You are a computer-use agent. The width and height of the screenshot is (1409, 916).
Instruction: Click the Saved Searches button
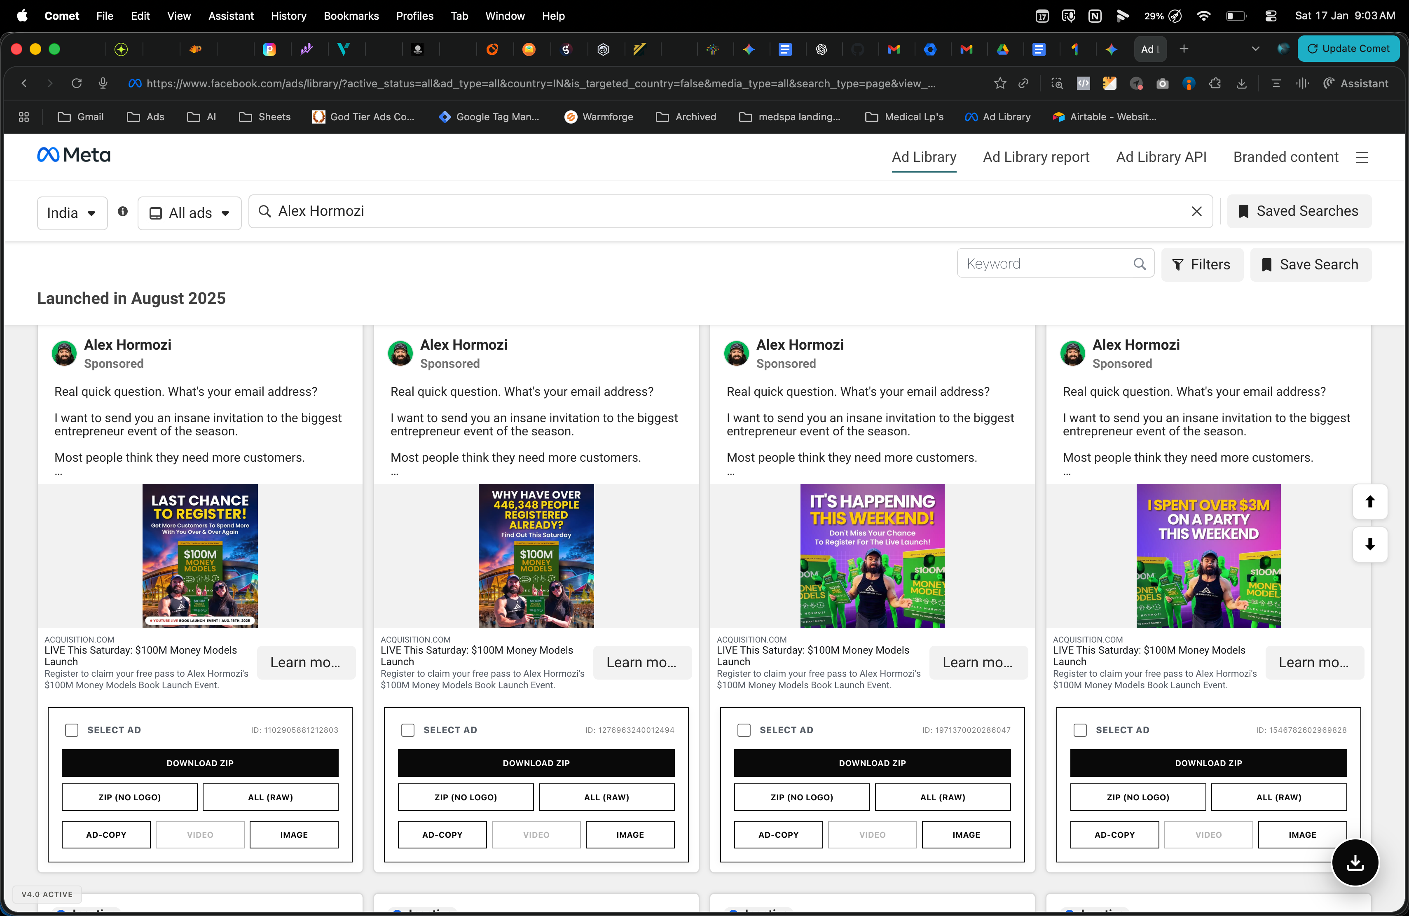(x=1299, y=211)
